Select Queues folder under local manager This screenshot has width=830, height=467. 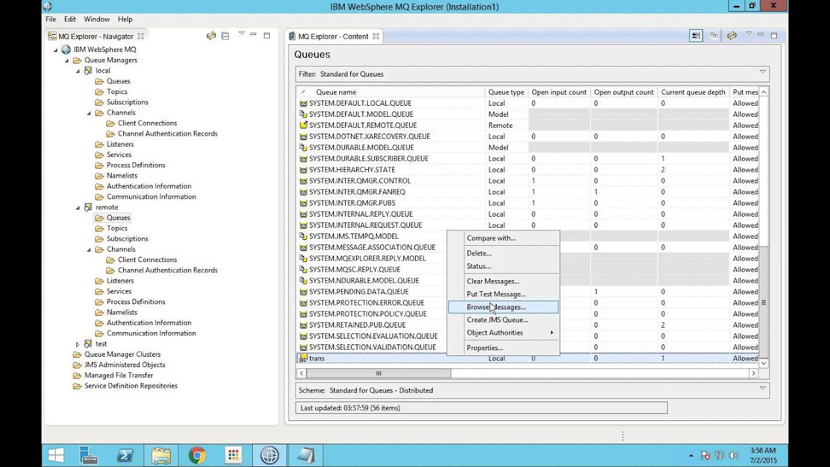pos(119,81)
